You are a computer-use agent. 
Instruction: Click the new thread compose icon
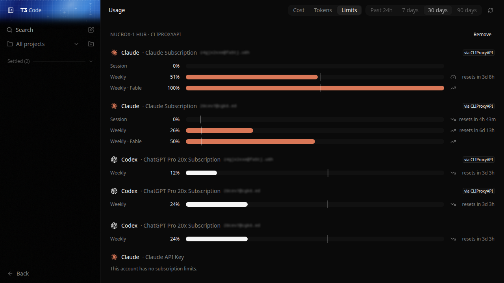coord(91,30)
